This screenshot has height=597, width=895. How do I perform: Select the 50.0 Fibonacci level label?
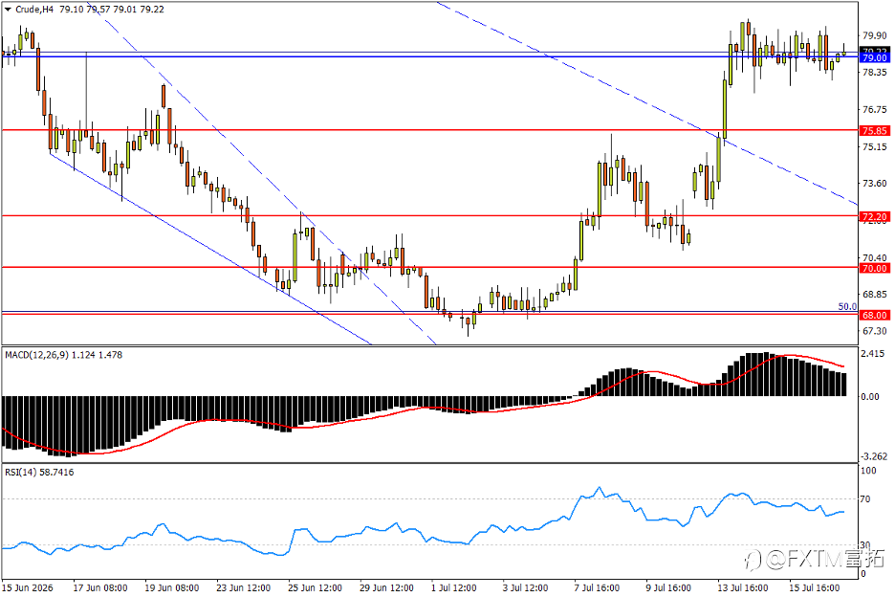847,307
